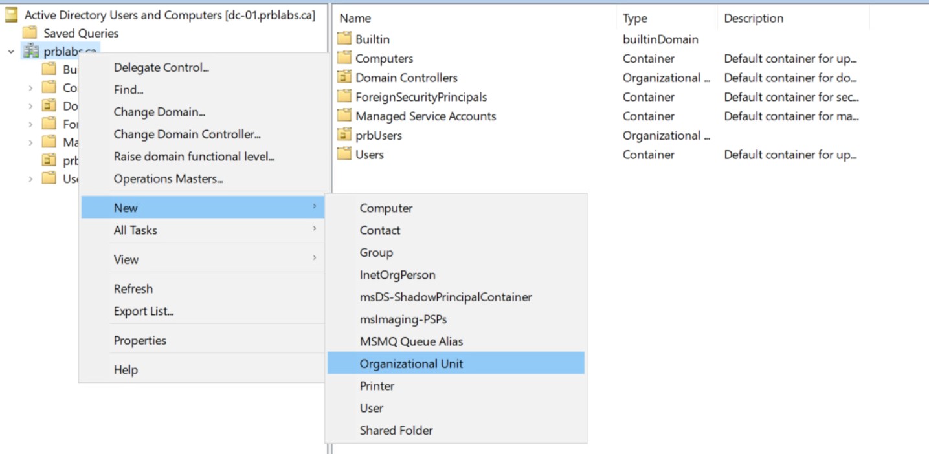This screenshot has width=929, height=454.
Task: Collapse the prblabs.ca domain tree node
Action: (x=11, y=51)
